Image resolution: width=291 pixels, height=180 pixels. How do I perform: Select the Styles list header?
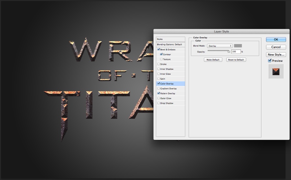170,39
